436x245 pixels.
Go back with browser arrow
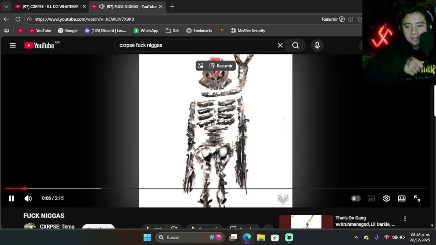coord(6,19)
